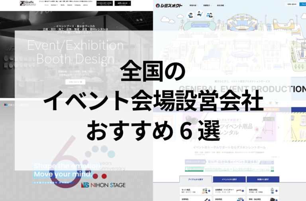
Task: Click the Giraffe Keikaku logo
Action: point(28,3)
